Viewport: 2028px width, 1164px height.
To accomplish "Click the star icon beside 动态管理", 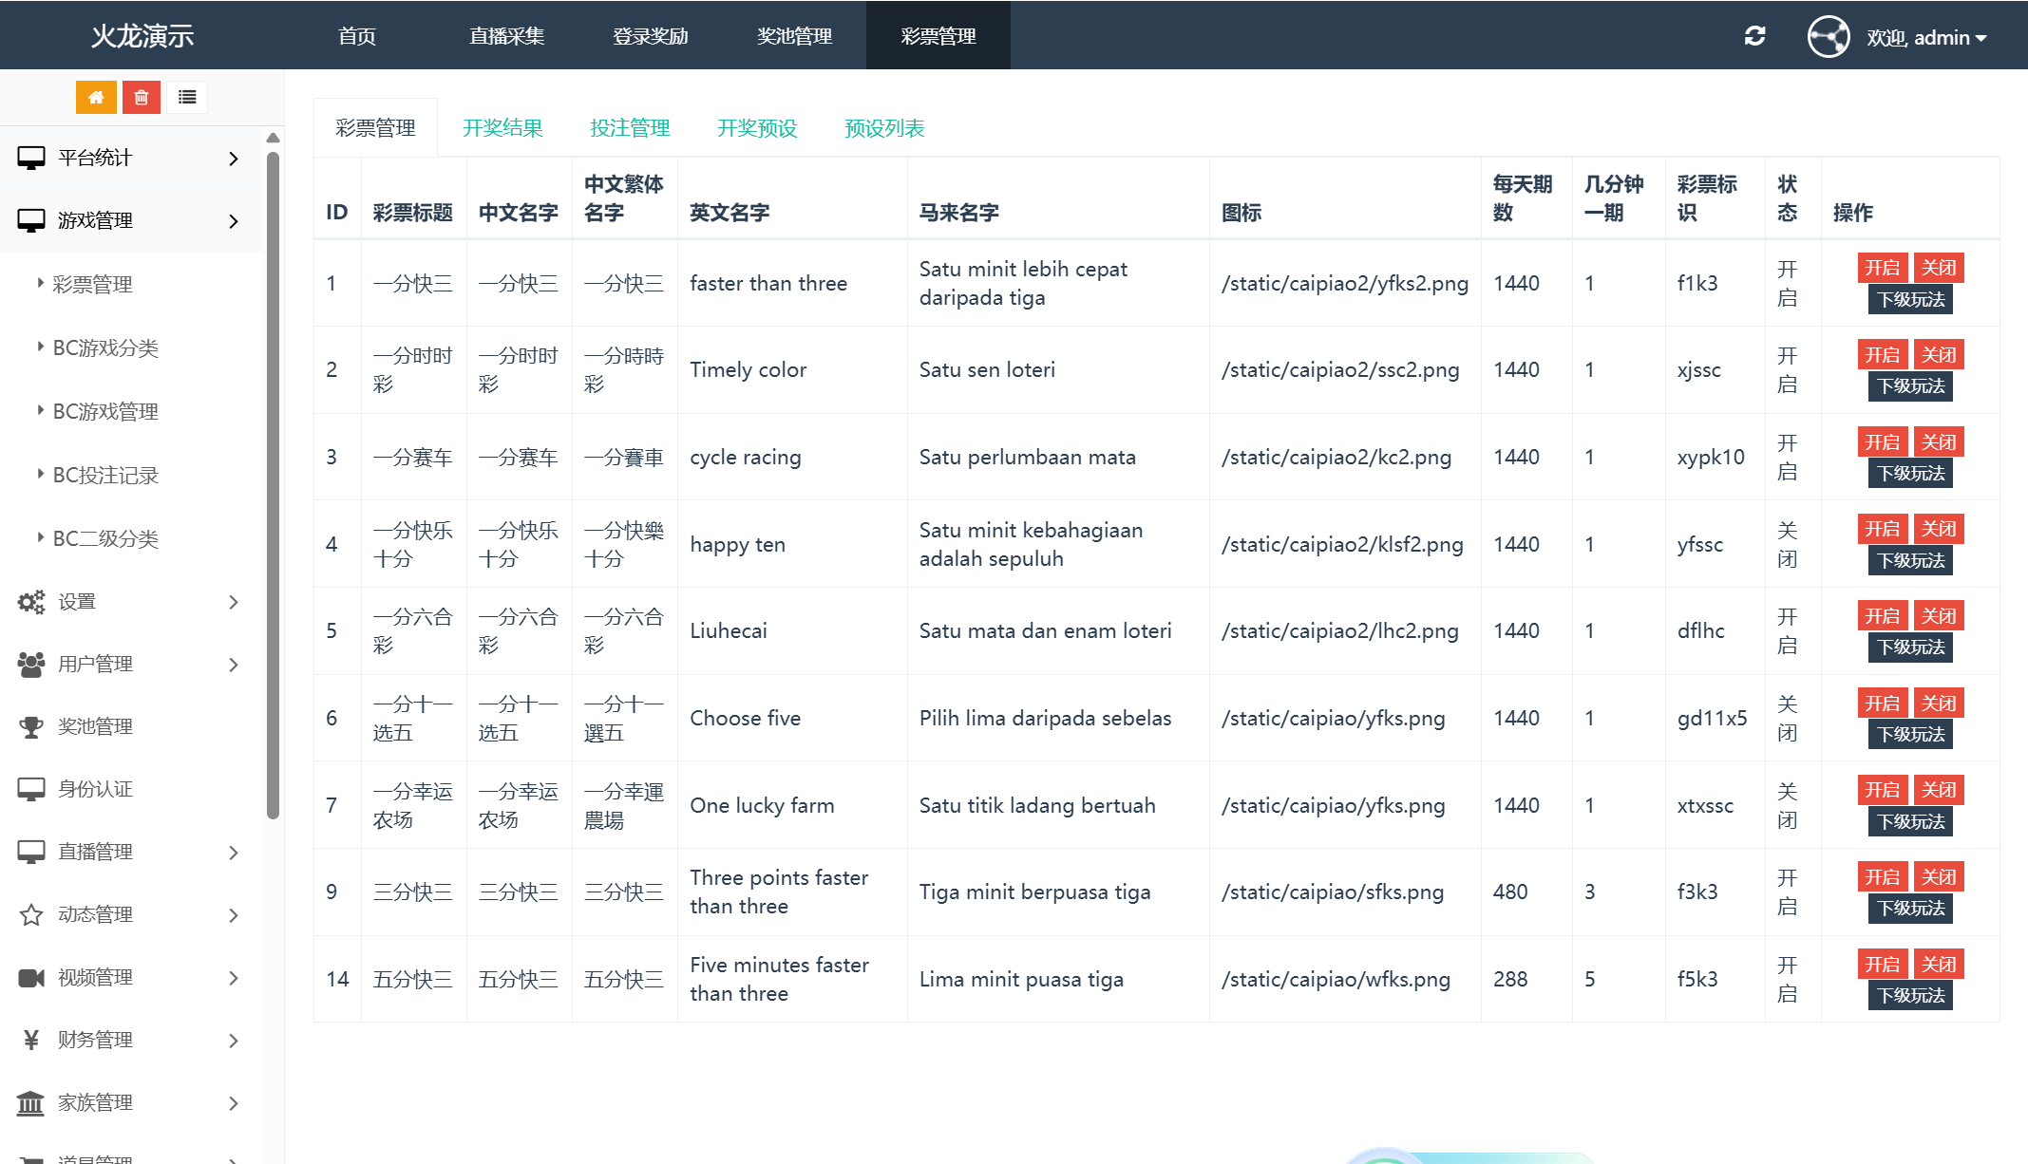I will tap(31, 915).
